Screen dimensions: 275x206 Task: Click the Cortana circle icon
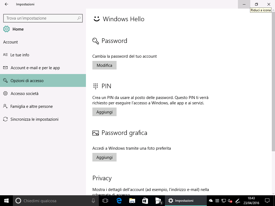coord(18,201)
